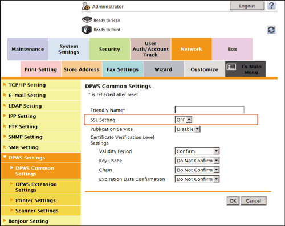Screen dimensions: 285x226
Task: Click the To Main Menu panel icon
Action: click(231, 67)
